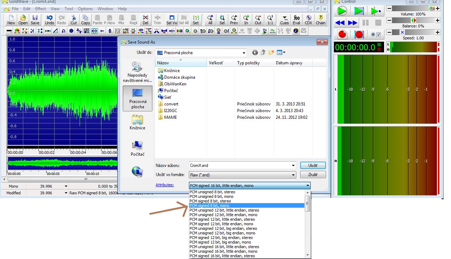This screenshot has height=259, width=451.
Task: Click the Balance slider handle
Action: point(413,20)
